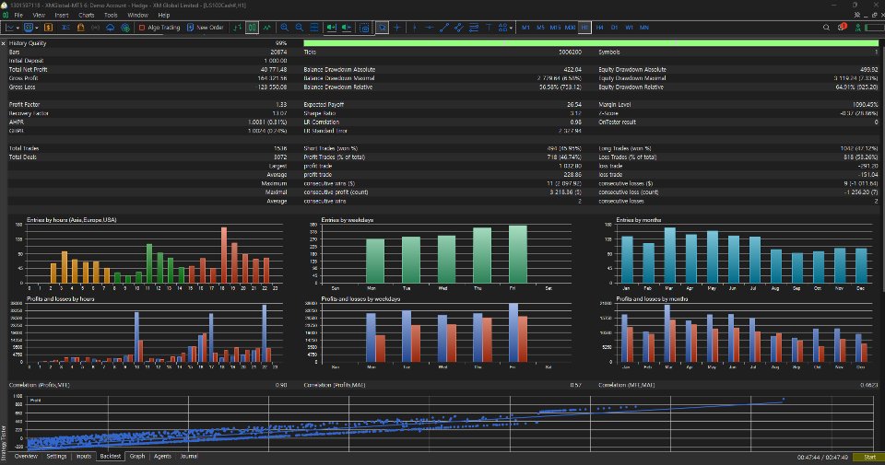Select the M5 timeframe
Viewport: 885px width, 465px height.
(x=540, y=27)
